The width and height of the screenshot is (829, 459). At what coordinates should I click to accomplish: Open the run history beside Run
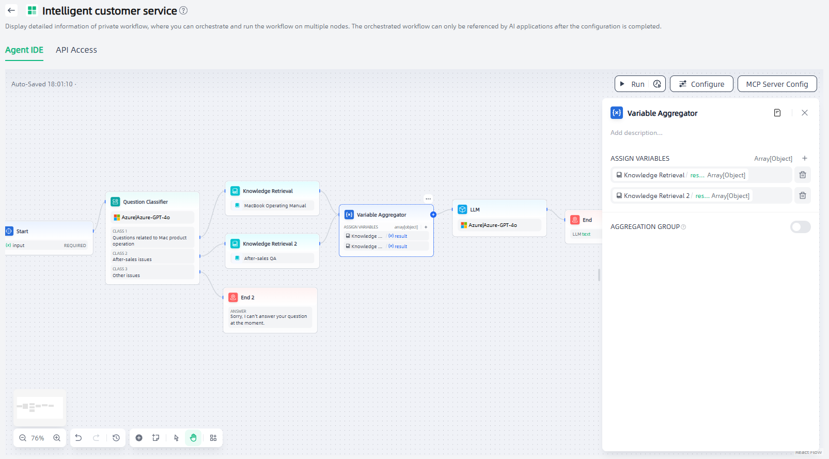657,84
